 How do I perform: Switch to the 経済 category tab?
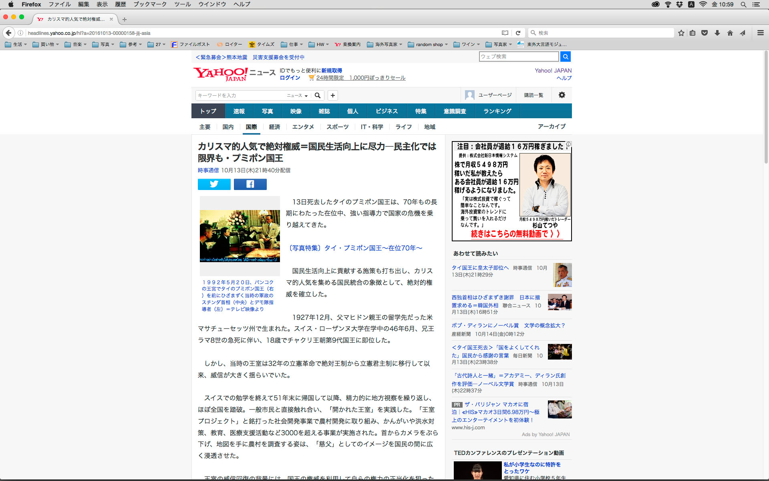coord(274,127)
